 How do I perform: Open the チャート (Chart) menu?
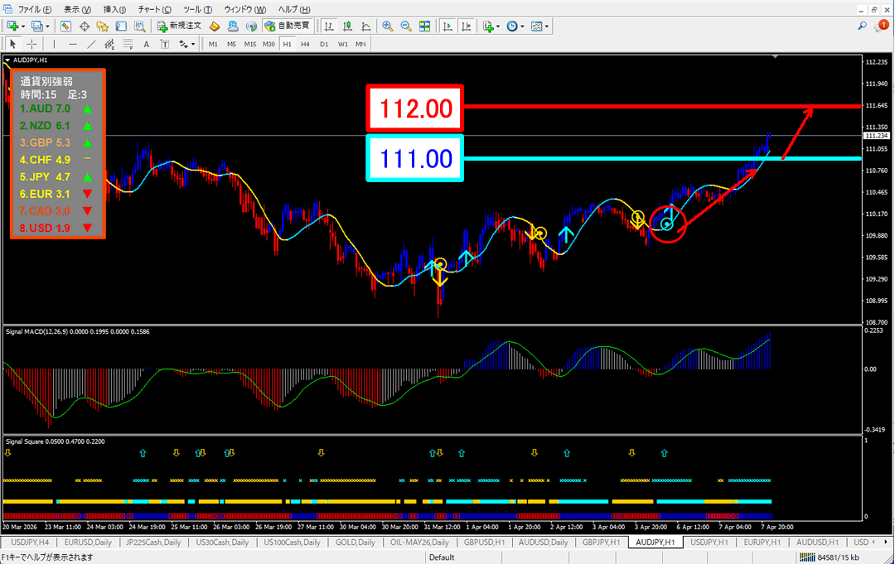point(155,8)
